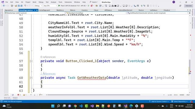Image resolution: width=195 pixels, height=109 pixels.
Task: Switch to the Weather.cs tab
Action: tap(60, 10)
